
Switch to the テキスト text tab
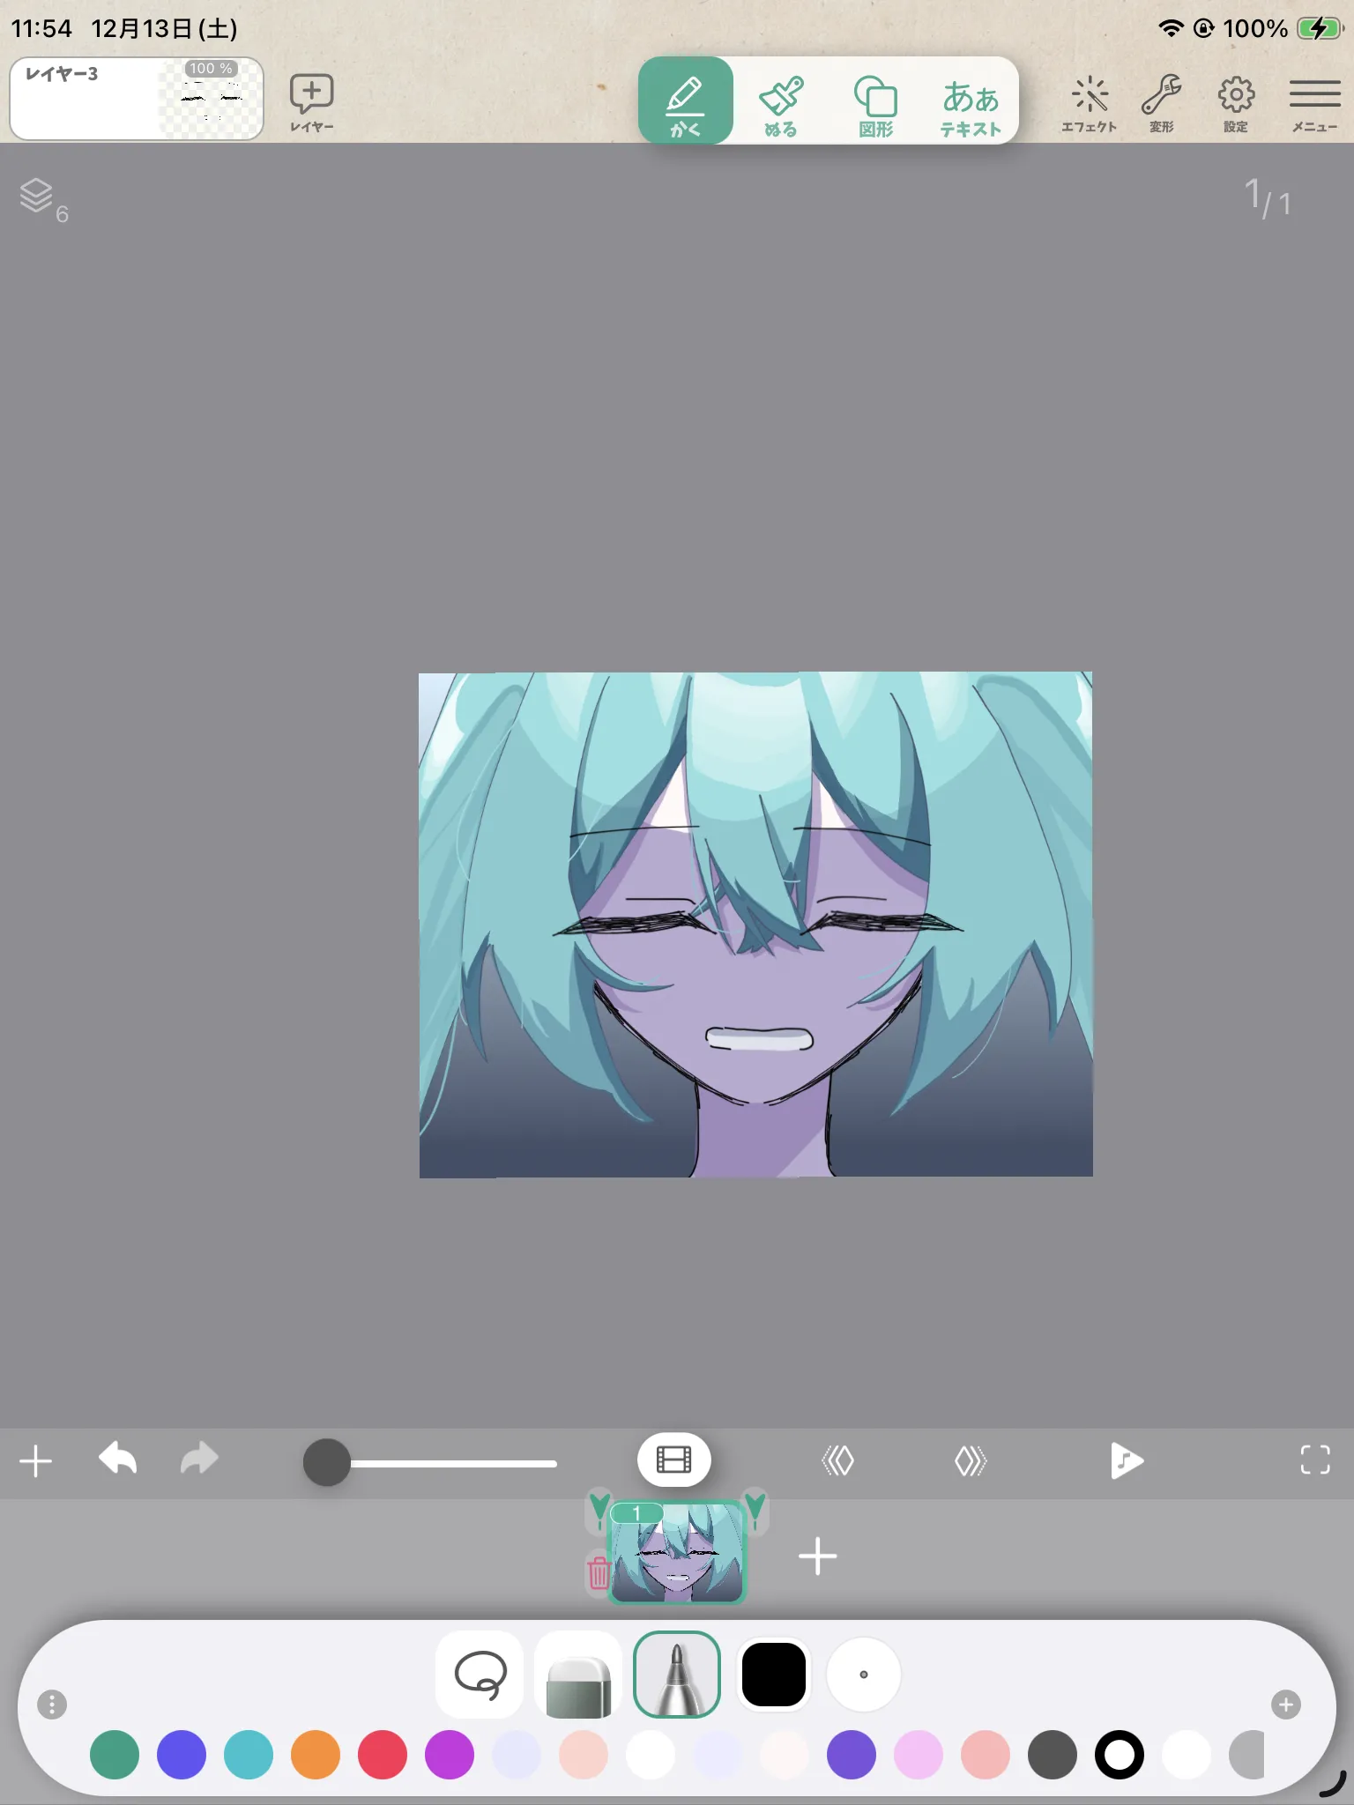[x=971, y=108]
